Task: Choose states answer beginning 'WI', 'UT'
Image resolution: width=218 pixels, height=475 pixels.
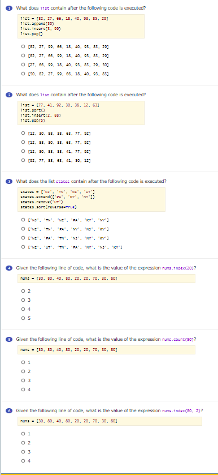Action: (x=23, y=247)
